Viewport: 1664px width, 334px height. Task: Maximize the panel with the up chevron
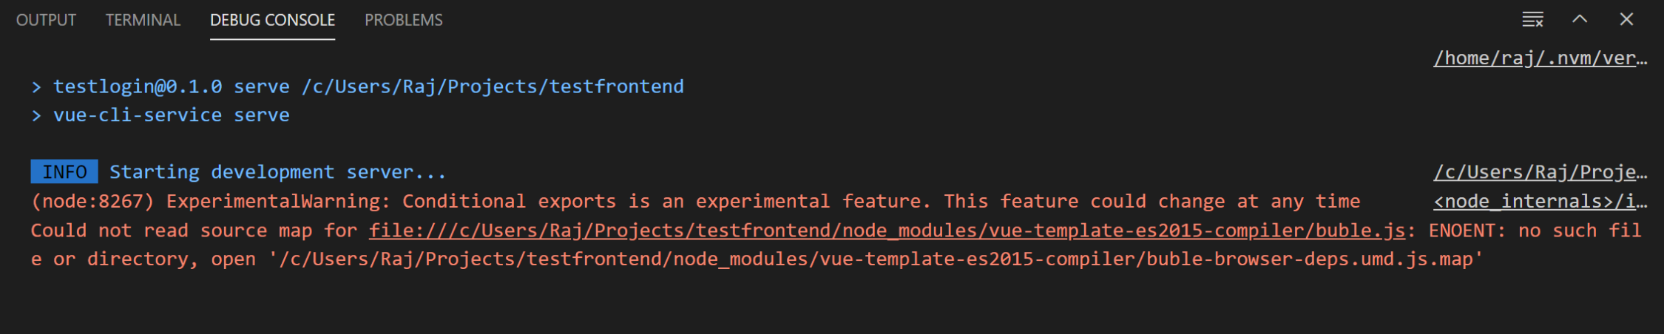coord(1580,19)
